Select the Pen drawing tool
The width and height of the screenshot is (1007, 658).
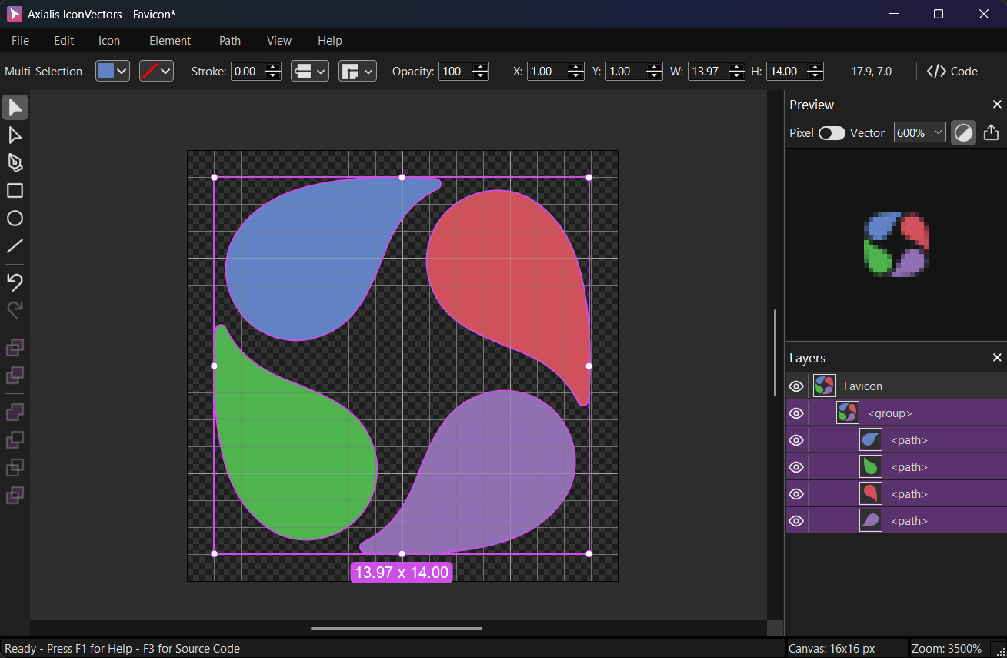click(15, 163)
